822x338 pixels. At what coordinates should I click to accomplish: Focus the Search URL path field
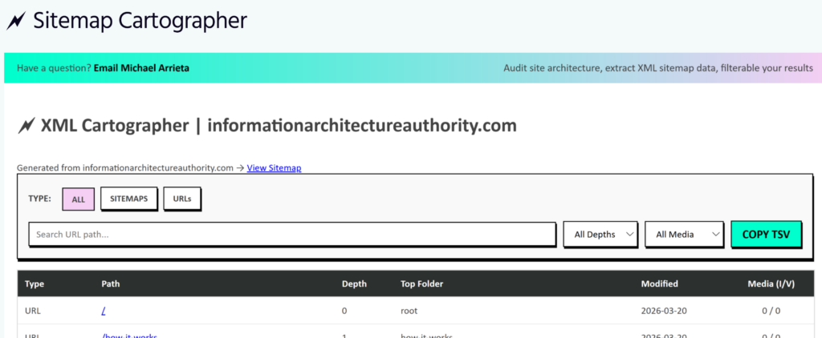point(292,235)
